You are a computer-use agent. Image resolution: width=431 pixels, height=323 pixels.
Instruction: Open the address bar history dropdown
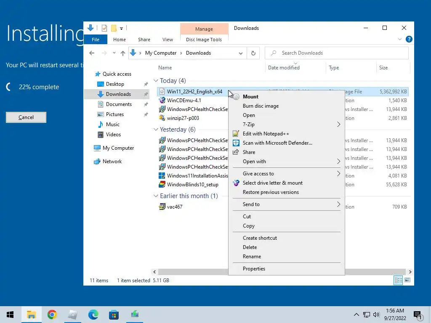(241, 53)
